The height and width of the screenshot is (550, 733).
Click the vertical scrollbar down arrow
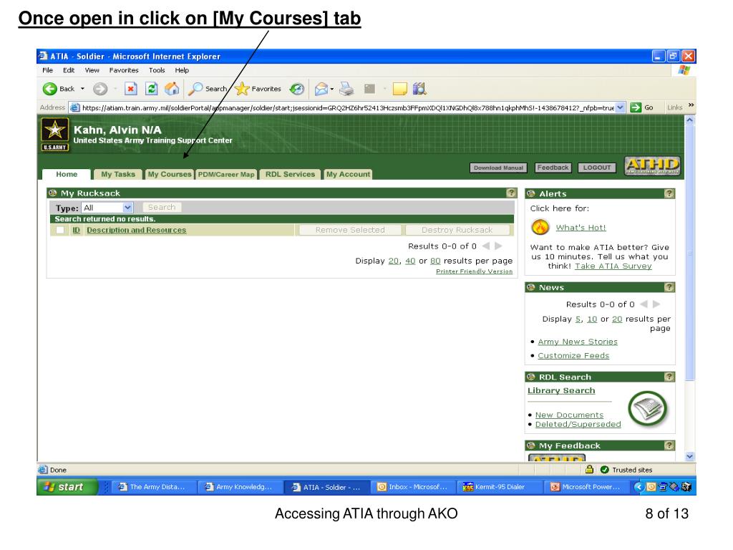689,456
